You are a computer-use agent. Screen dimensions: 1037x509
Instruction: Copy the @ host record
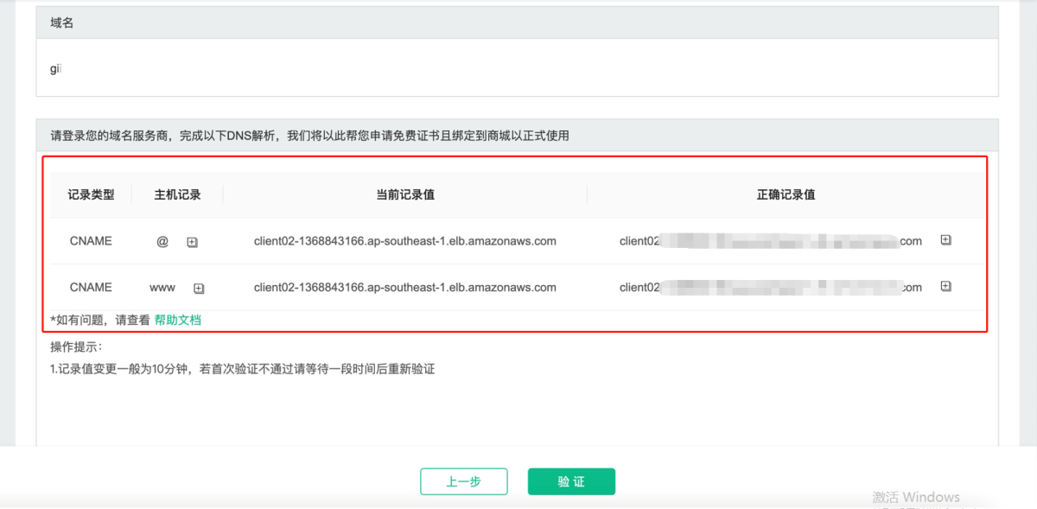[x=192, y=243]
